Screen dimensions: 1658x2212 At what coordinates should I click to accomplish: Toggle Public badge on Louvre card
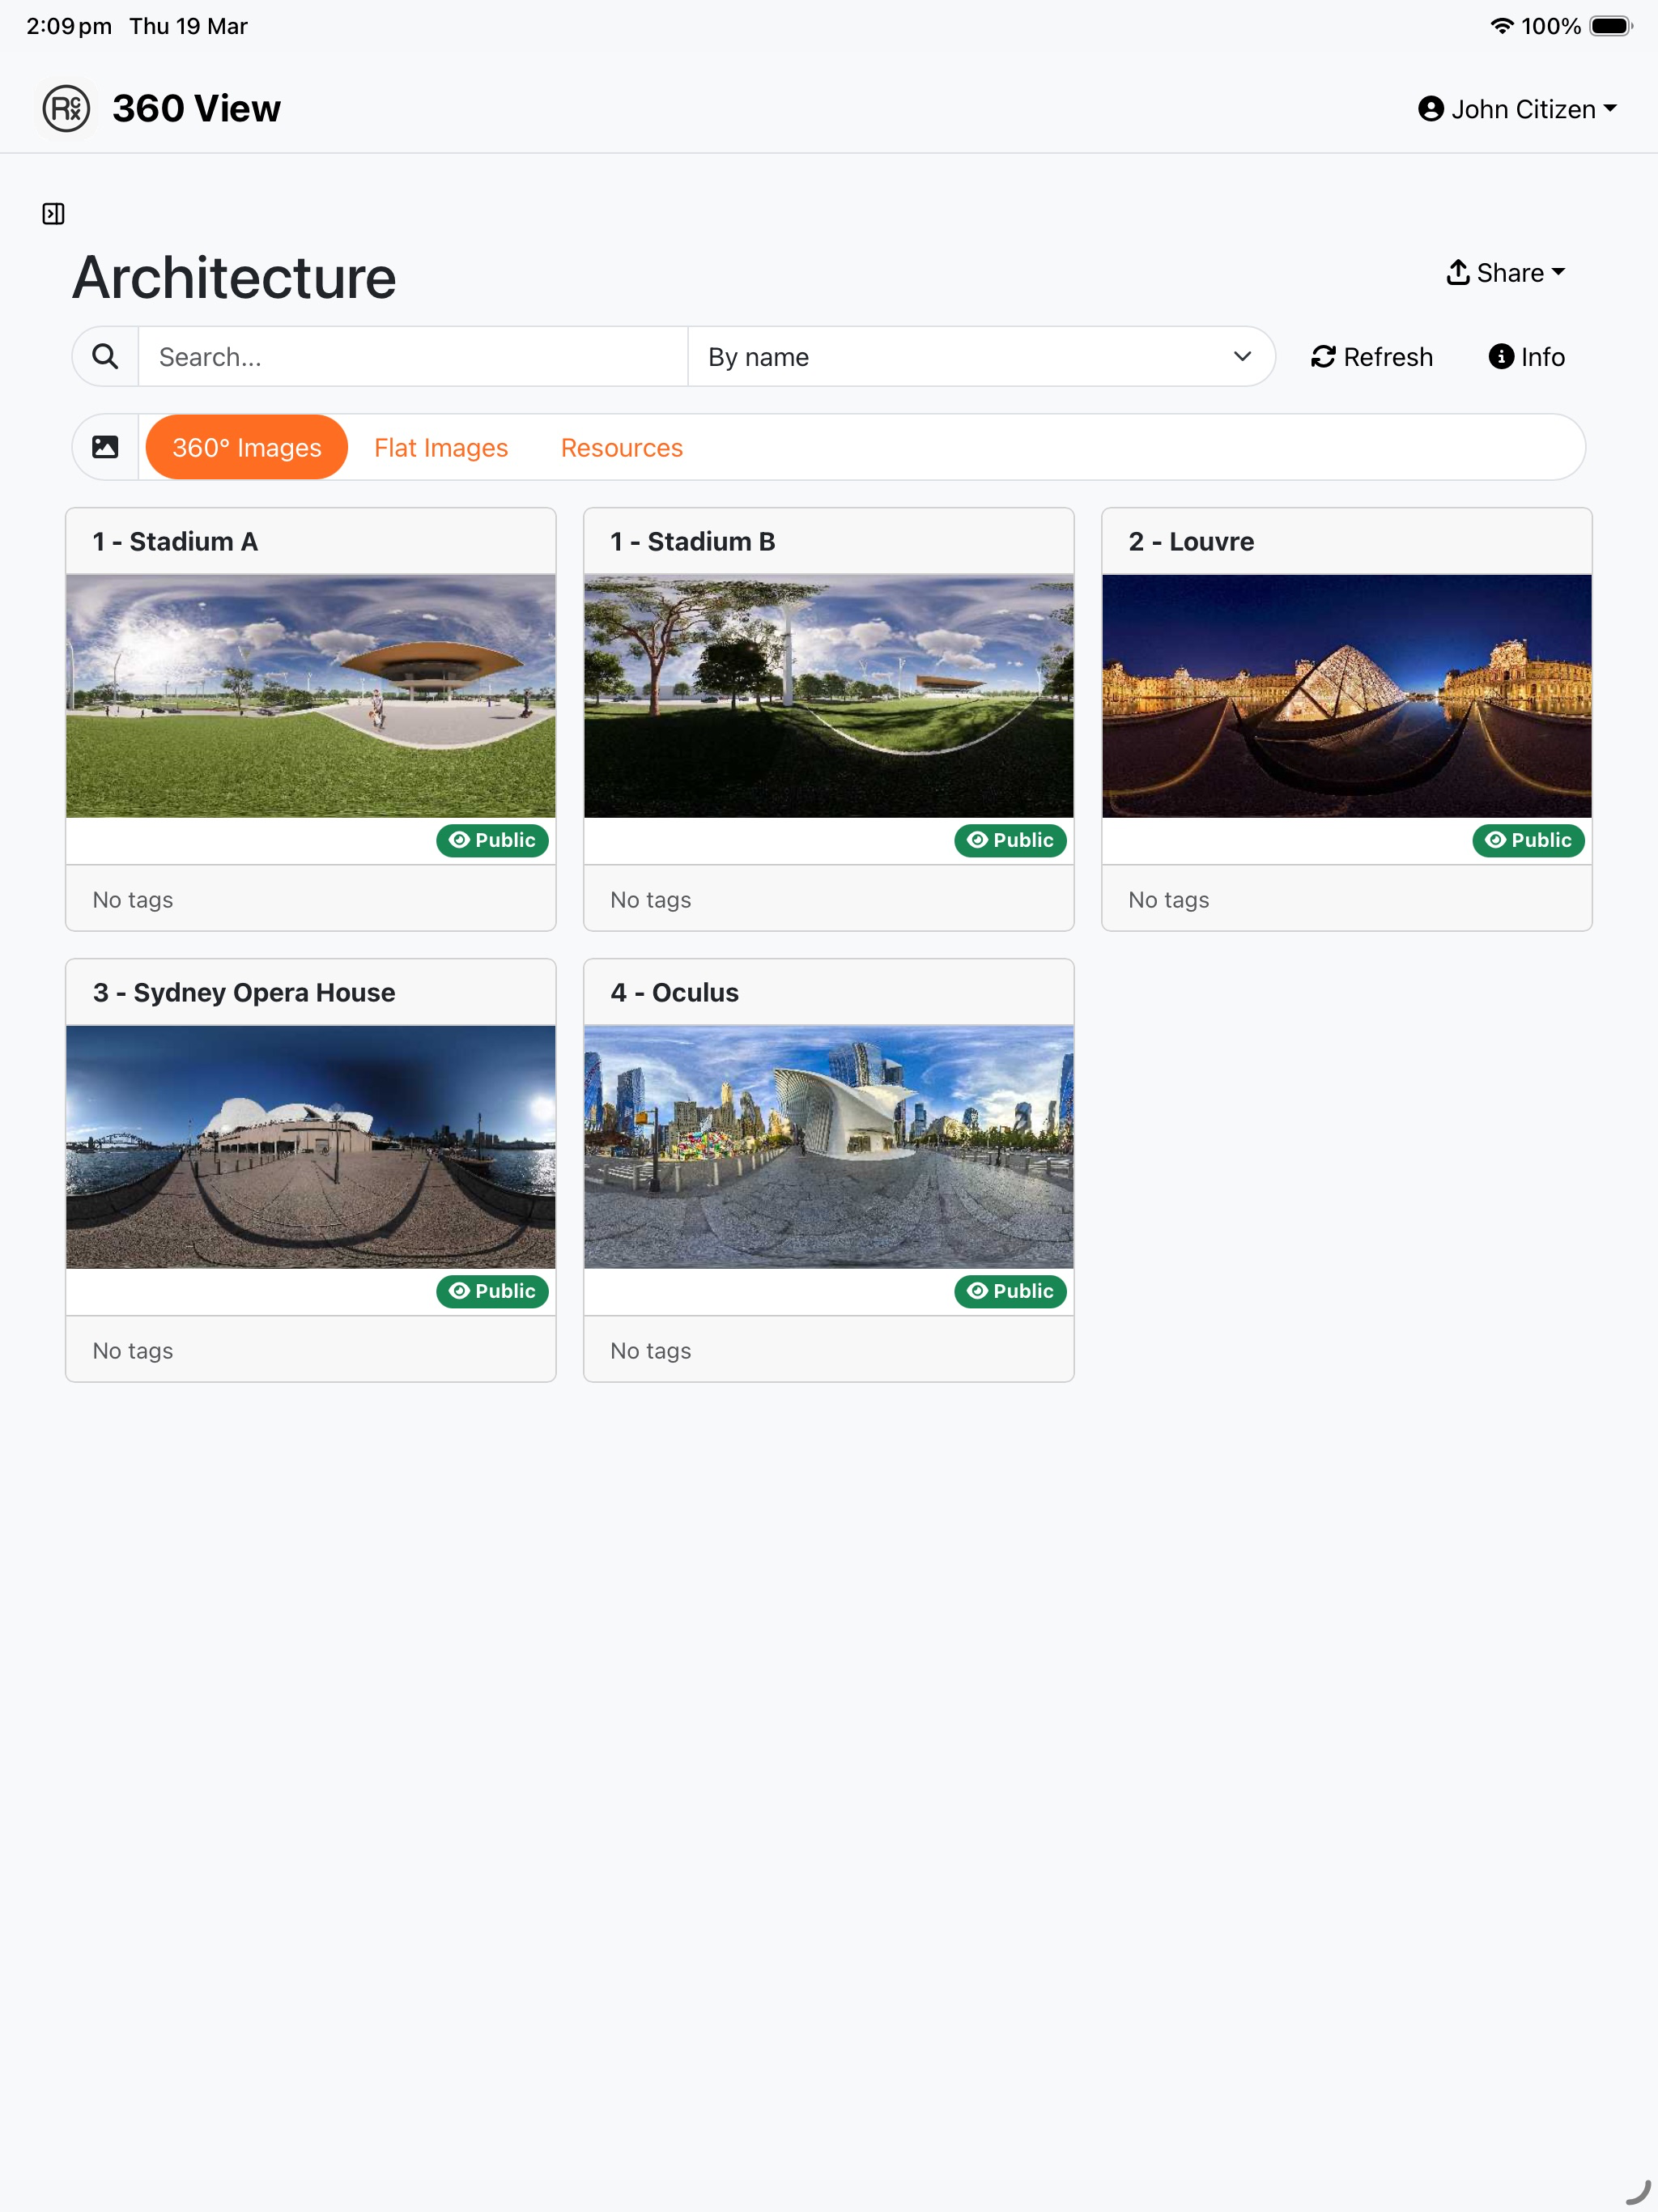pos(1528,840)
